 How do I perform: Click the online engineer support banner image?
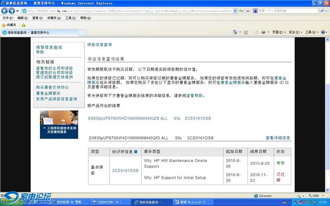coord(59,124)
